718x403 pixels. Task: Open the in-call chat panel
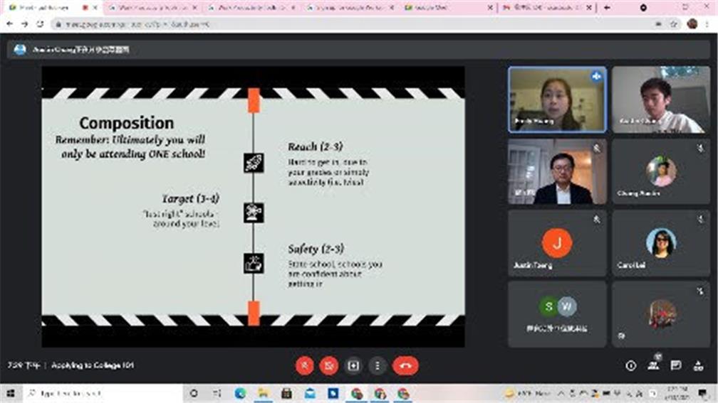tap(676, 365)
